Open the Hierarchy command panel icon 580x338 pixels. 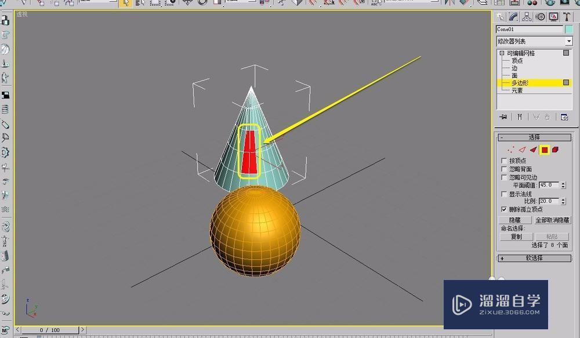527,17
